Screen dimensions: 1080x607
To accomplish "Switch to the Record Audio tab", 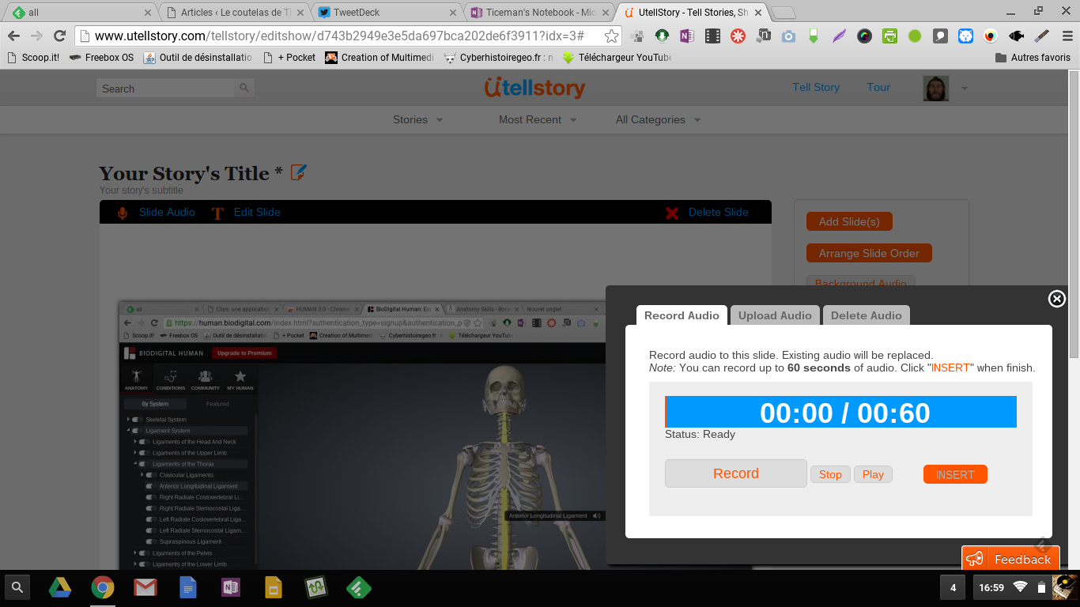I will tap(682, 315).
